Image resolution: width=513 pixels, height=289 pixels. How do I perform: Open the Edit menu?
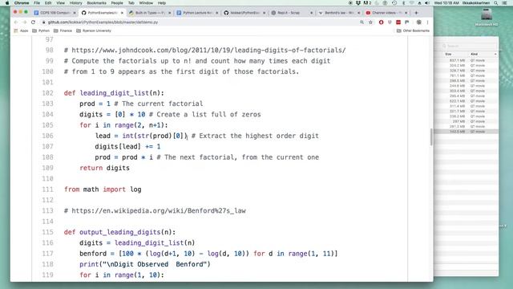48,3
